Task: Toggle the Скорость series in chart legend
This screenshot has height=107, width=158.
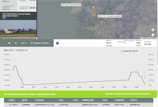Action: coord(125,51)
